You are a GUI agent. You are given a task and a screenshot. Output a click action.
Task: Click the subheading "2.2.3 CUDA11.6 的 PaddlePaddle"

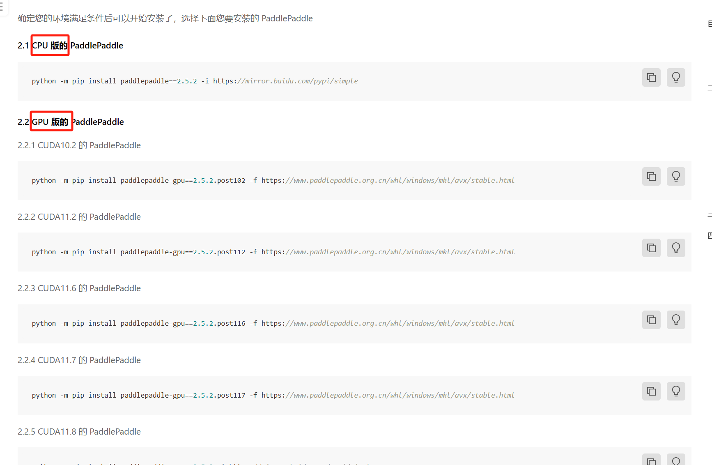(79, 288)
